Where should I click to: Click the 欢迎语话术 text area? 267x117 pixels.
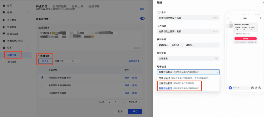tap(90, 40)
